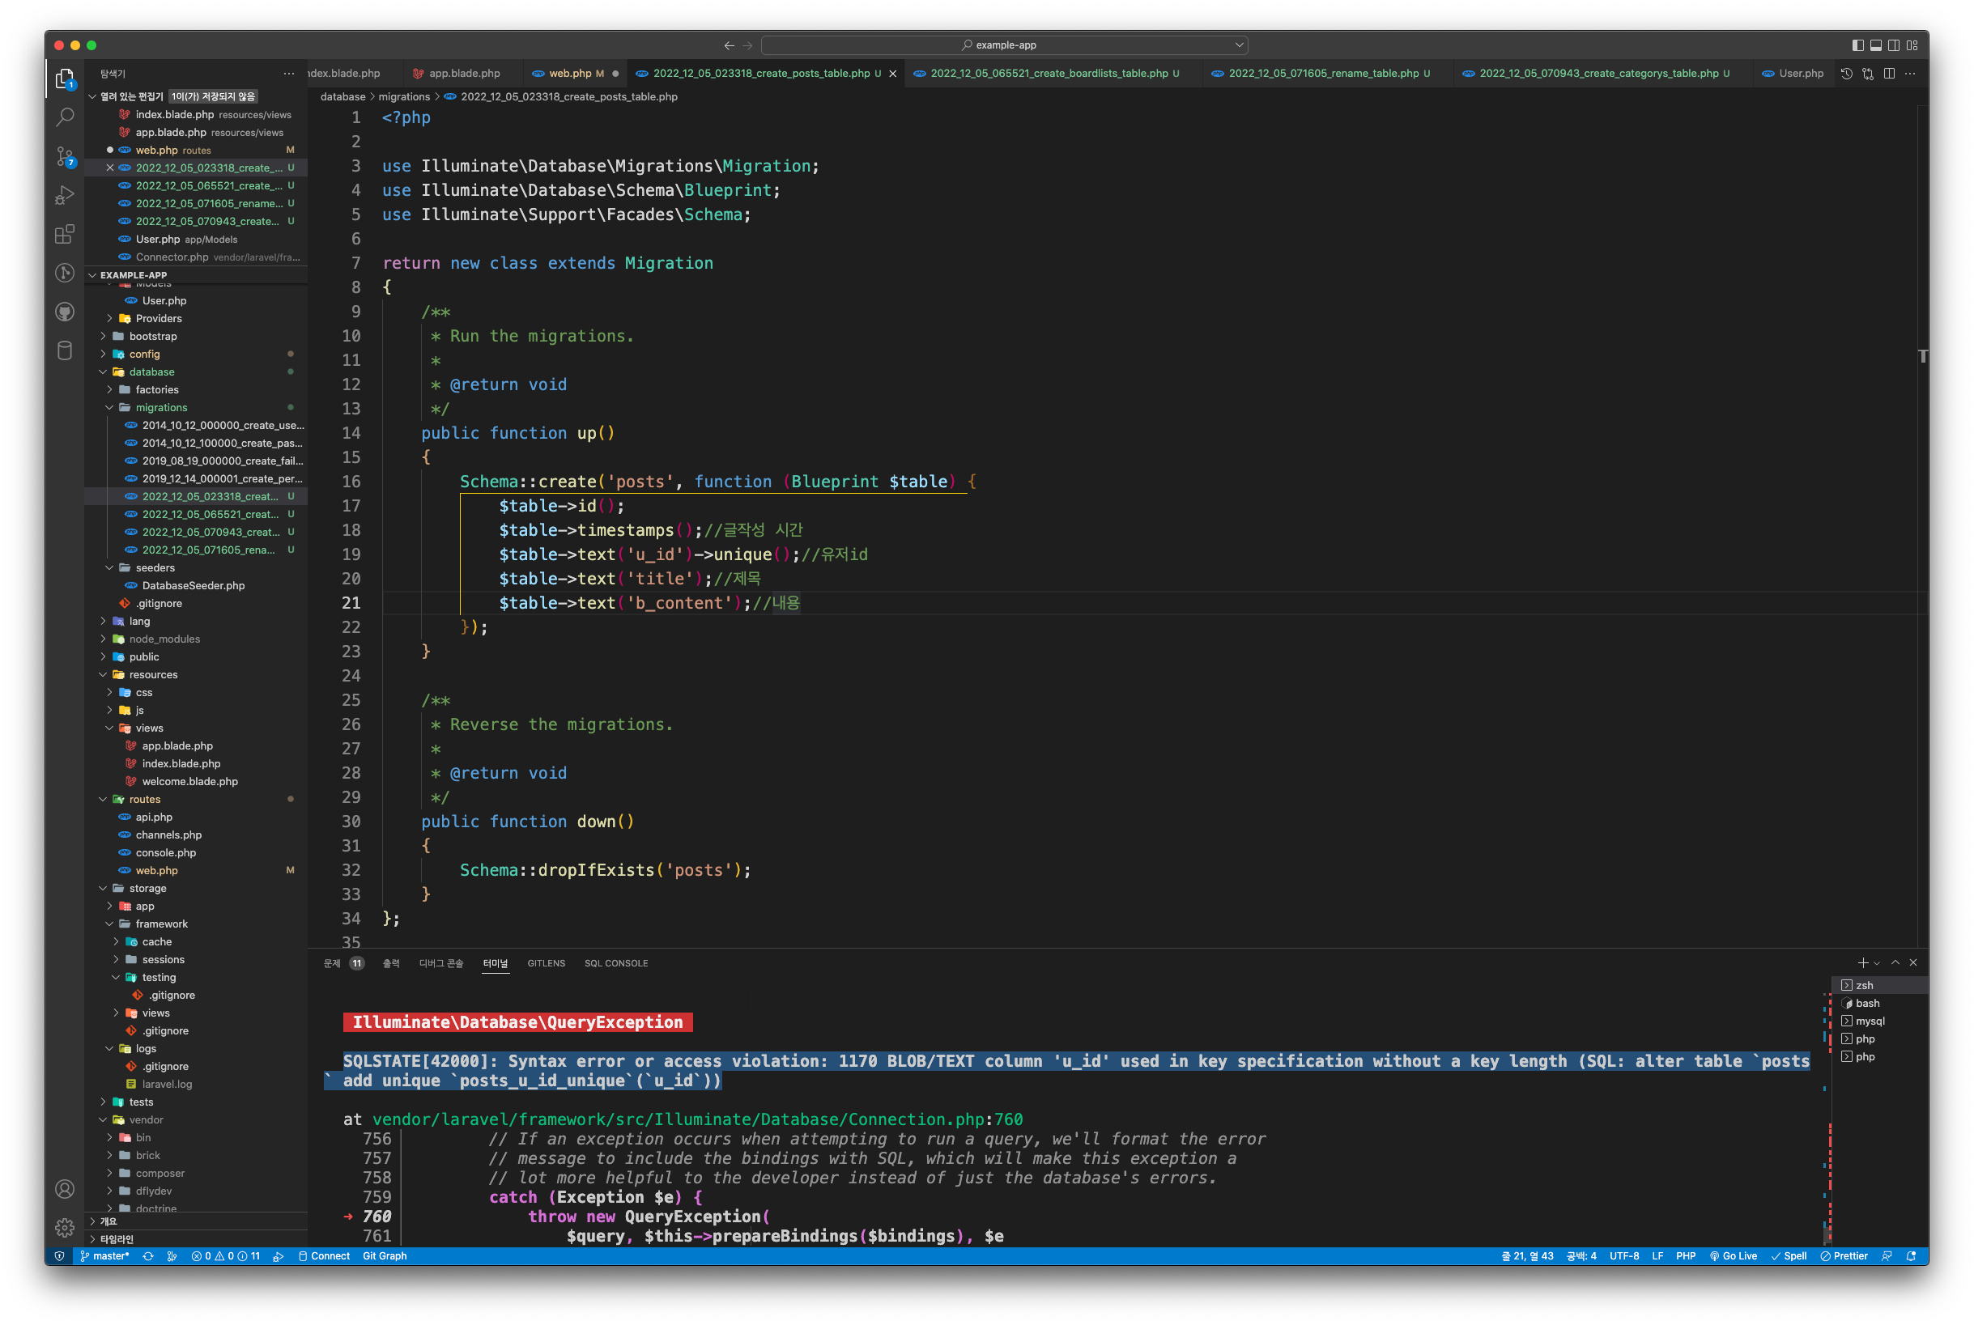Toggle the primary sidebar layout button
Viewport: 1974px width, 1325px height.
tap(1857, 45)
